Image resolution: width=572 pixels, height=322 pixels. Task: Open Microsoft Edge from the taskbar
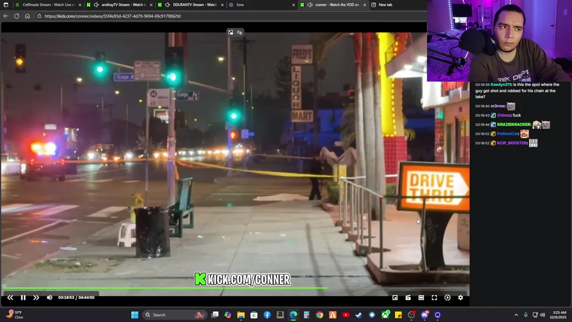click(293, 315)
